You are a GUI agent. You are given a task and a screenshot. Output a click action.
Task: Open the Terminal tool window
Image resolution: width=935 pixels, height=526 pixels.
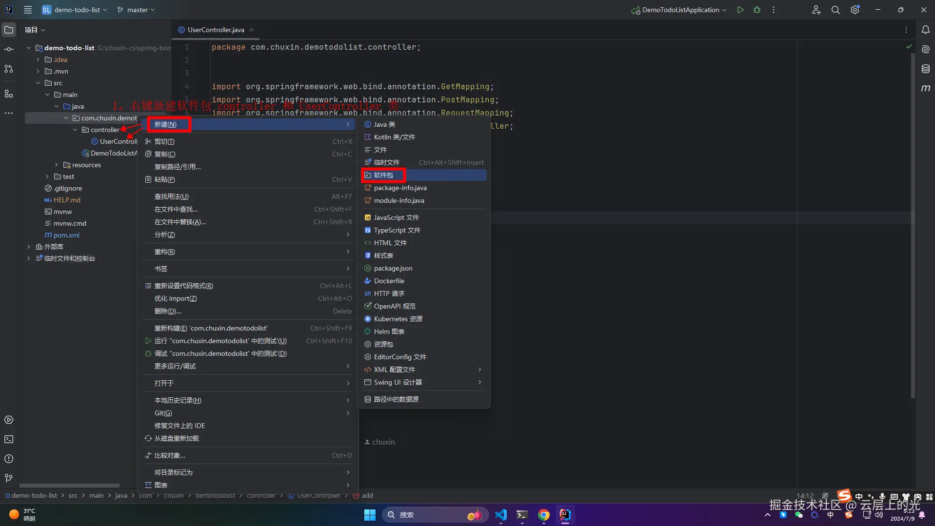point(9,439)
